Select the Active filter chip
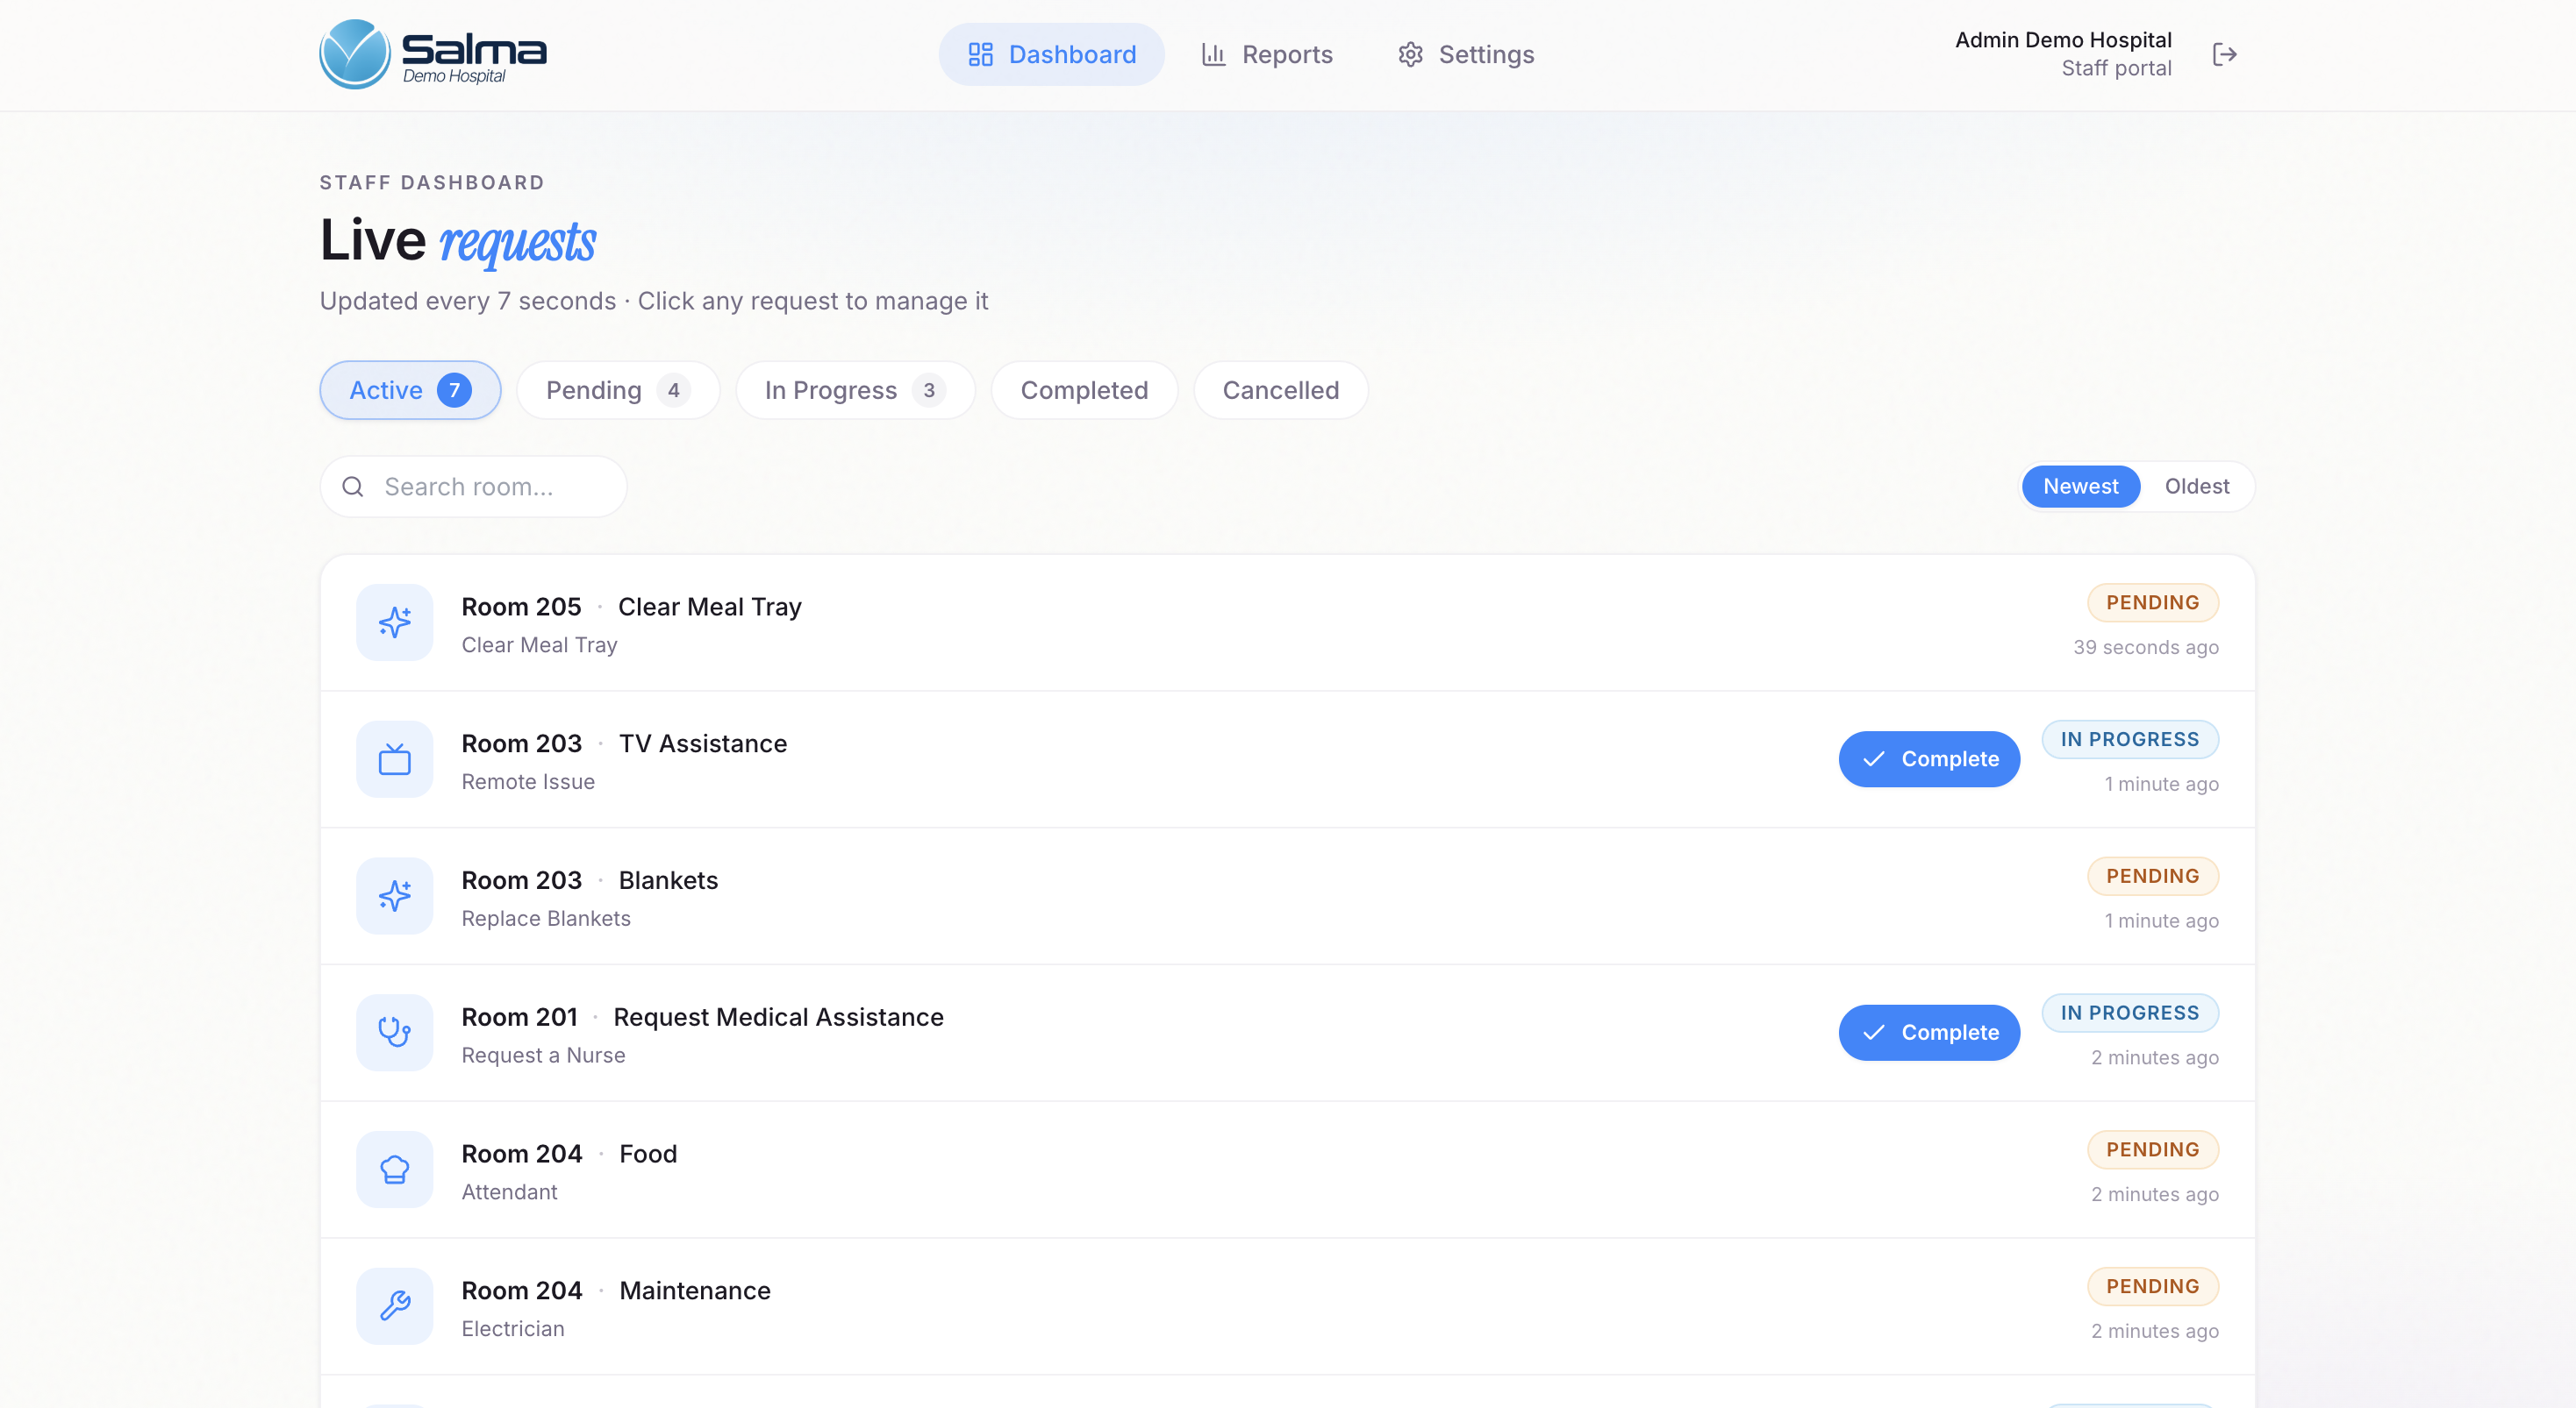Screen dimensions: 2576x1408 410,390
